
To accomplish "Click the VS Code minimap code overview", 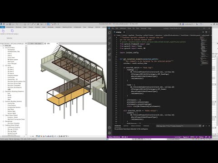I will click(x=204, y=51).
